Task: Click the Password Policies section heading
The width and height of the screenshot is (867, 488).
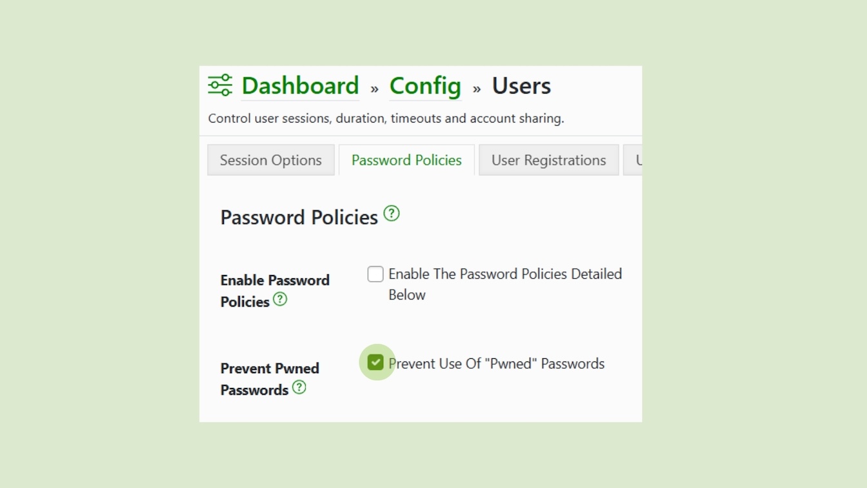Action: click(x=299, y=217)
